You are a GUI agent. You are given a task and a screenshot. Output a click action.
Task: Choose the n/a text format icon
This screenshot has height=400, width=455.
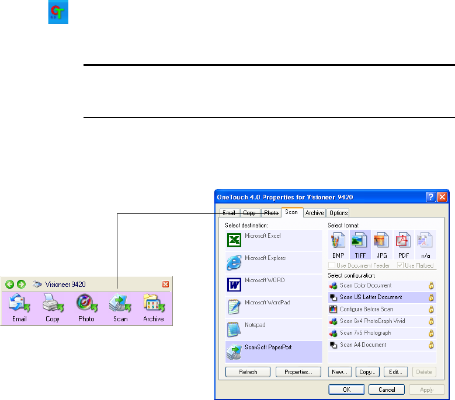coord(425,245)
